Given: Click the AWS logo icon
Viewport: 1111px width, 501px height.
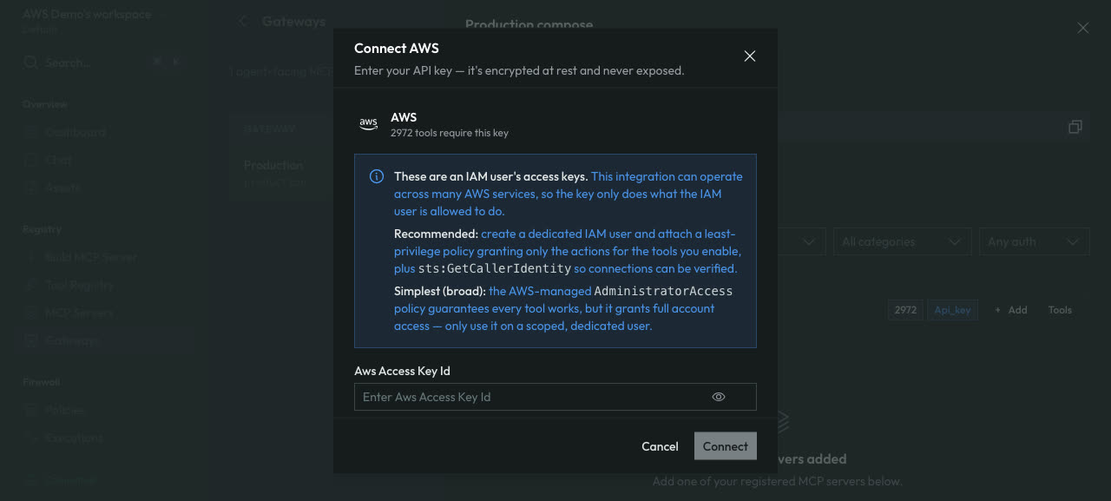Looking at the screenshot, I should [369, 123].
